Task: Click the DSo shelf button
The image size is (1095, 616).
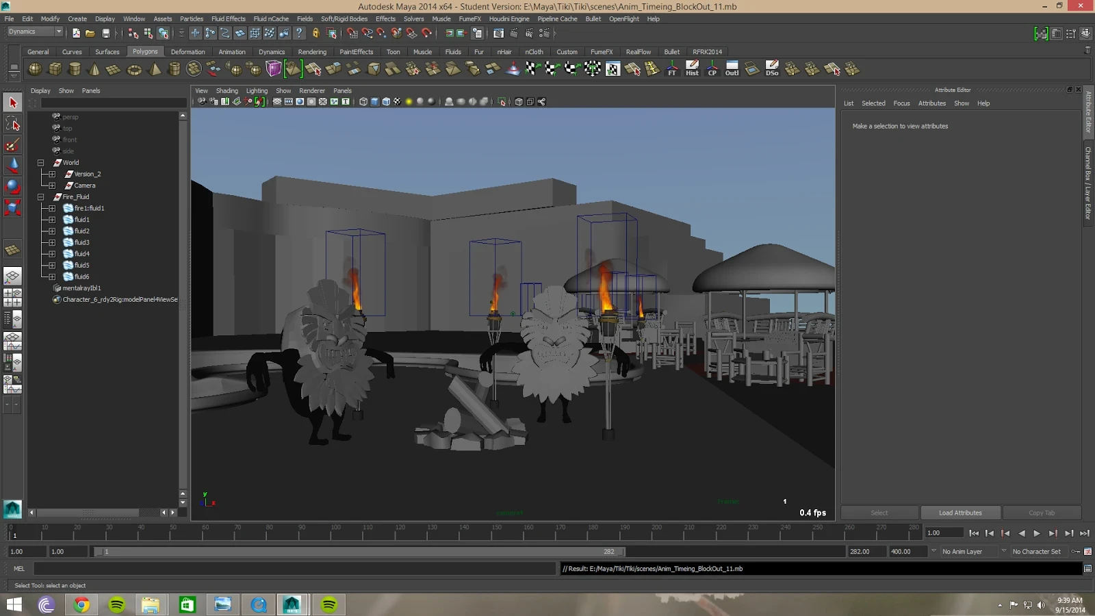Action: pos(772,69)
